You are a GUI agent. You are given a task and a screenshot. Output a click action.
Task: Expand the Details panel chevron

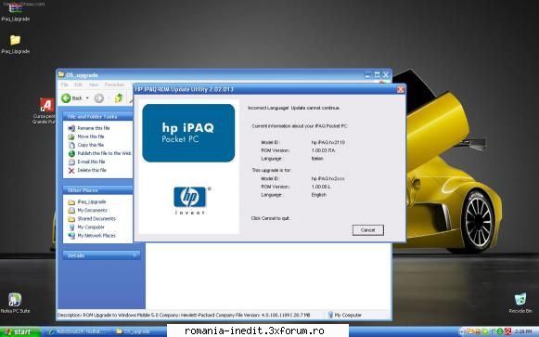[x=135, y=255]
